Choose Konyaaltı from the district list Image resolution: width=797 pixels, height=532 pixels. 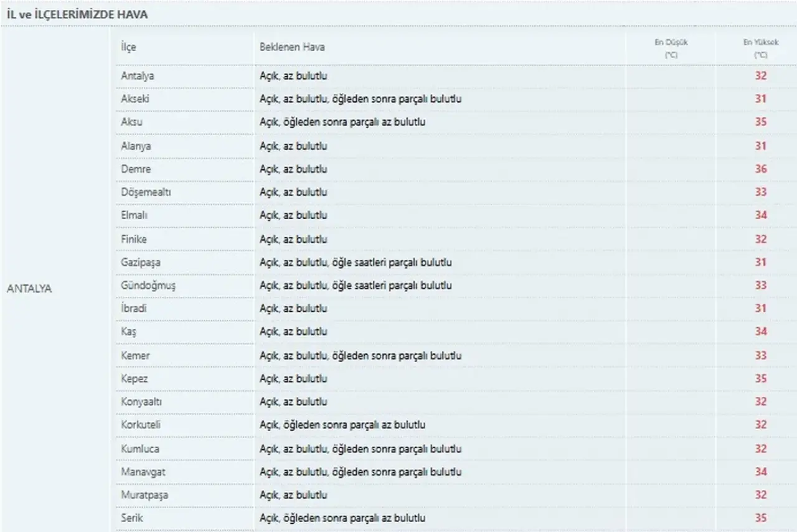(141, 402)
